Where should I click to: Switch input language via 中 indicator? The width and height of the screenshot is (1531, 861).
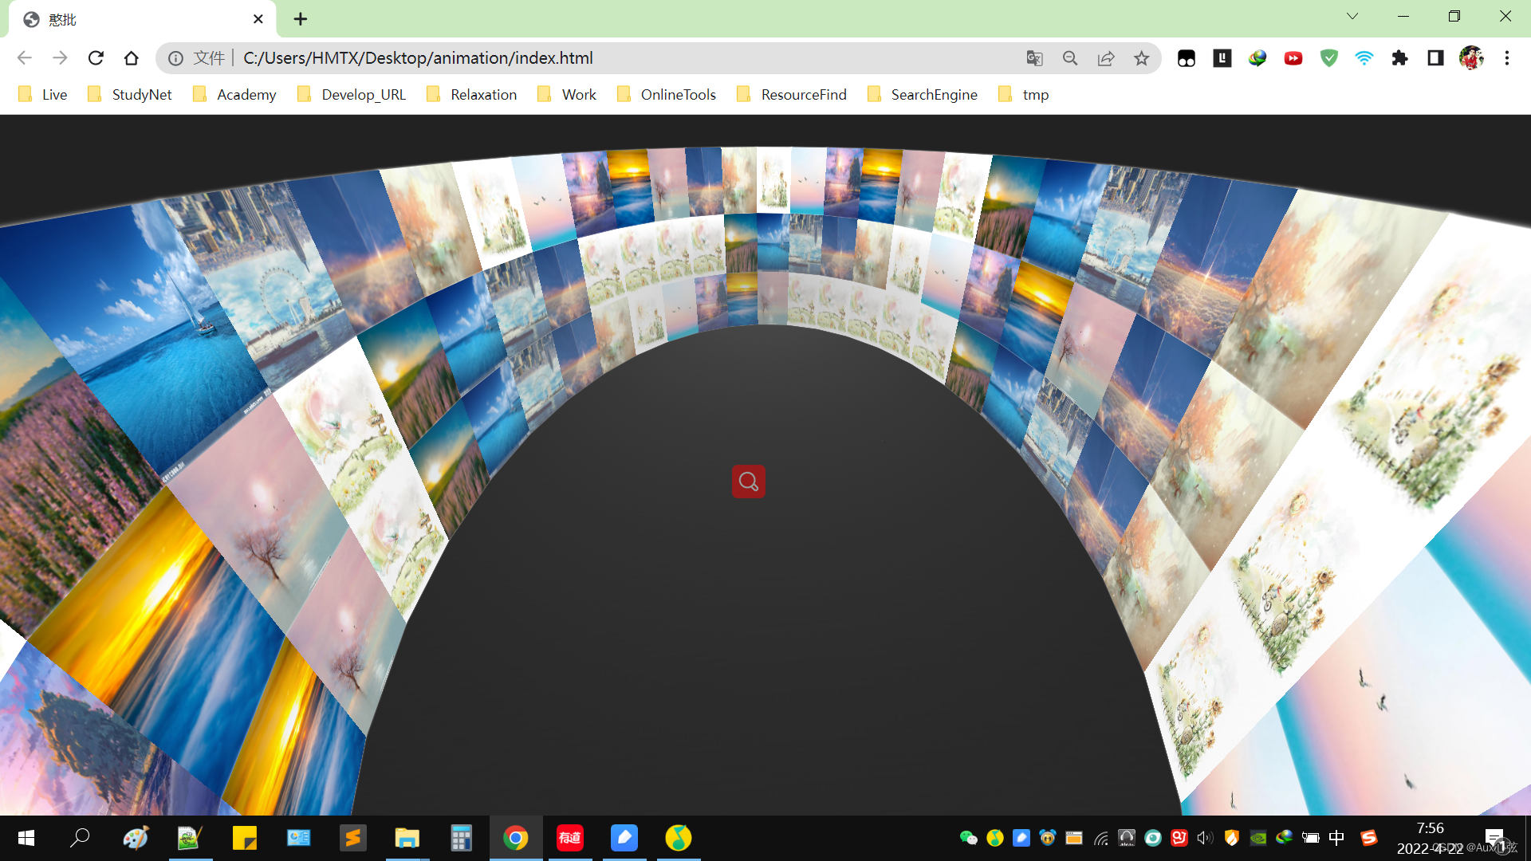(1336, 838)
